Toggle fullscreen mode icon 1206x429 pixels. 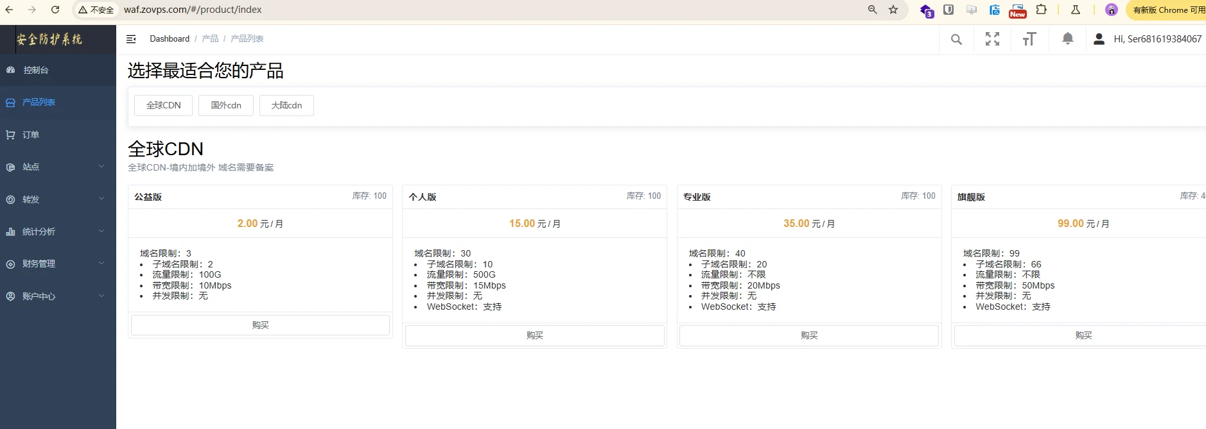[992, 39]
